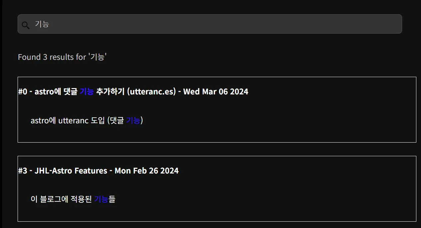Open the 'astro에 댓글 기능 추가하기' result title

coord(133,91)
